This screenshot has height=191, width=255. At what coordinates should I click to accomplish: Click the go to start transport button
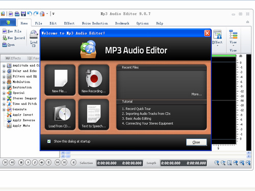pyautogui.click(x=6, y=162)
